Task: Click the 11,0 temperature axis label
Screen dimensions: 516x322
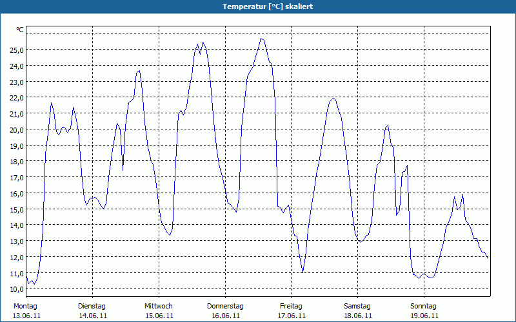Action: click(15, 273)
